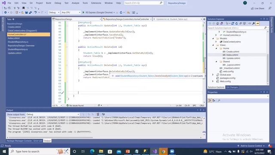Click the Alphabetical sort icon in Properties
This screenshot has width=275, height=155.
pos(214,100)
